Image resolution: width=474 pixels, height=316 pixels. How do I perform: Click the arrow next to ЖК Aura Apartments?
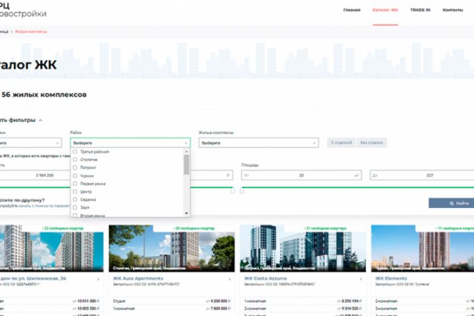pyautogui.click(x=230, y=279)
